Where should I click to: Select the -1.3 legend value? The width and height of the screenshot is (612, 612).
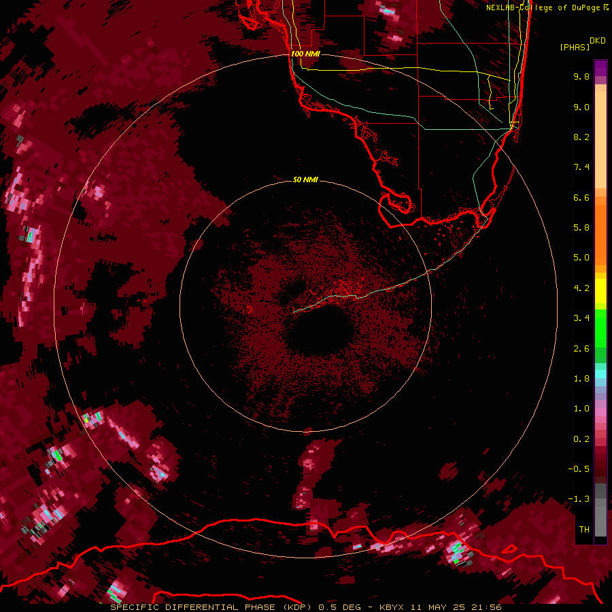(x=579, y=499)
